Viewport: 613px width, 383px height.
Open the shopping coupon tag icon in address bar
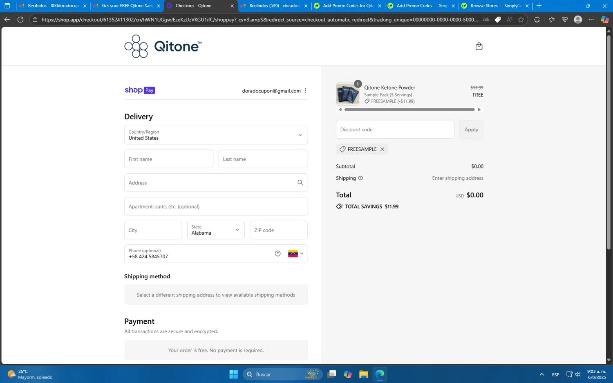coord(498,20)
